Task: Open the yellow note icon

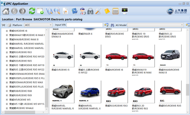Action: [107, 11]
